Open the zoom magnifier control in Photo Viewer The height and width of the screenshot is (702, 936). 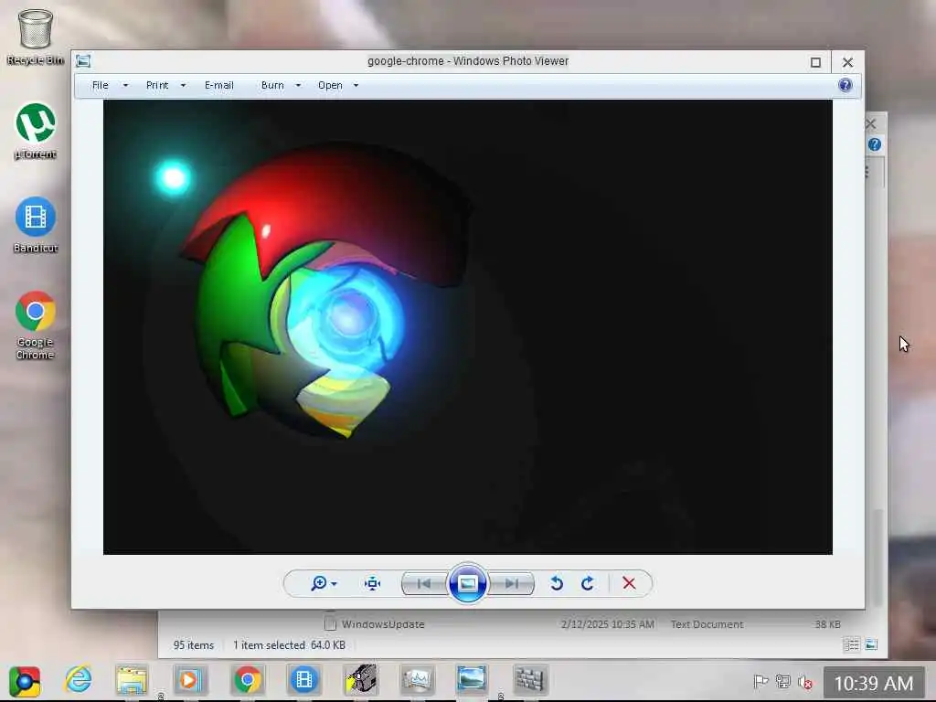(319, 583)
